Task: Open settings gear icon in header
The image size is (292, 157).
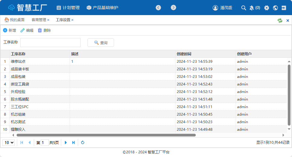Action: 267,8
